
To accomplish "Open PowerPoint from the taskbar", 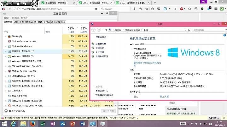I will click(x=73, y=124).
